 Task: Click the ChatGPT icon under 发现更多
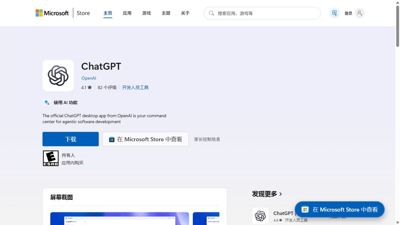[260, 216]
